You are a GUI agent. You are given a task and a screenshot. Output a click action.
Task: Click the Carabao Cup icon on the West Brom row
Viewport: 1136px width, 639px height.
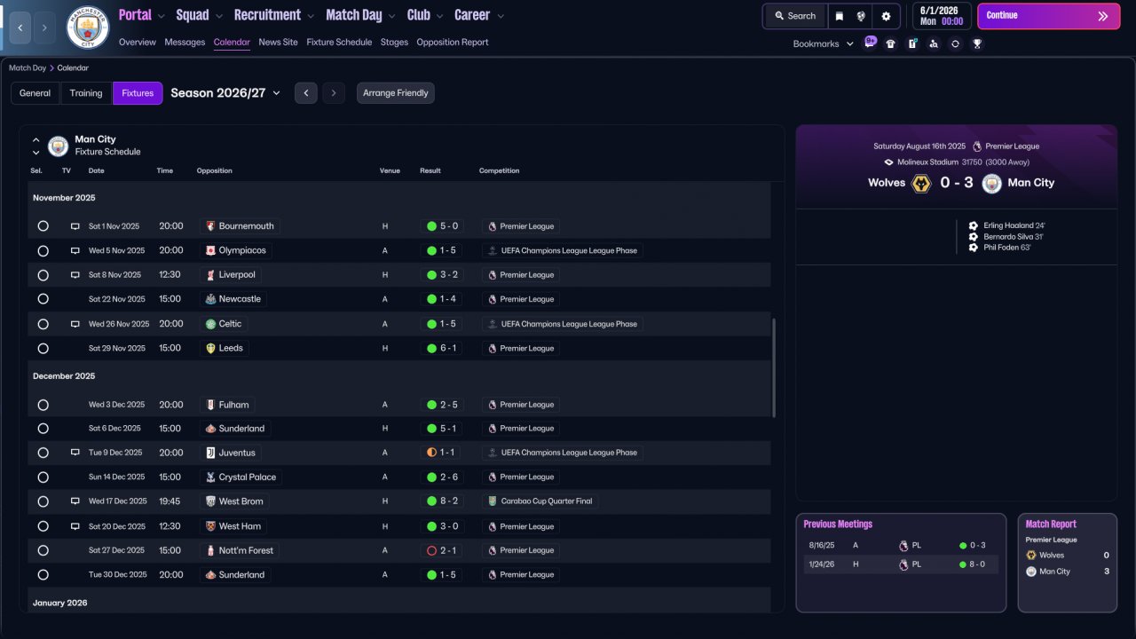click(x=493, y=501)
